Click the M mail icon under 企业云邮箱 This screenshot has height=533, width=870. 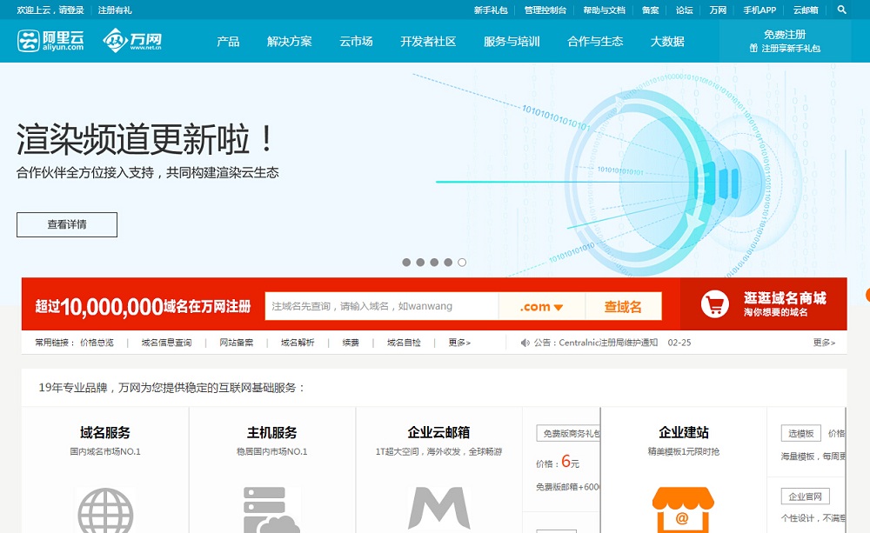438,508
